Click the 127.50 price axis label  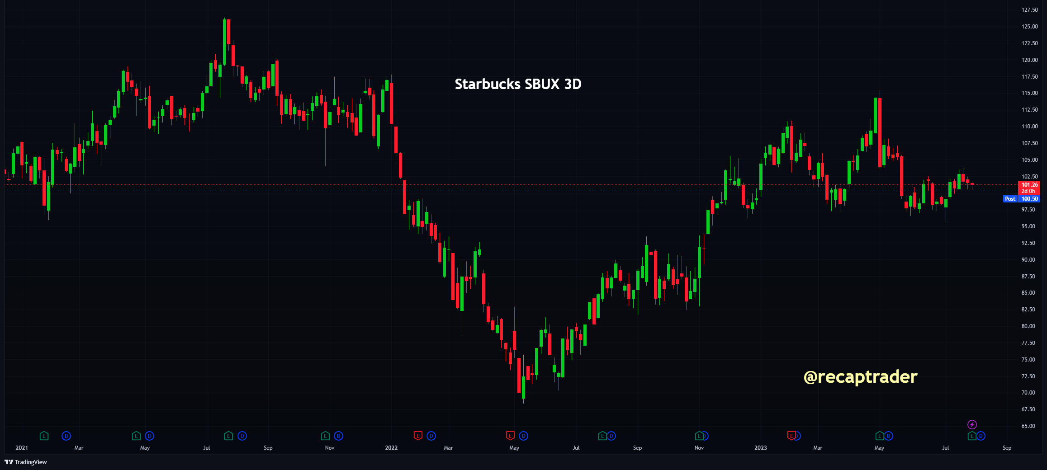[x=1029, y=10]
